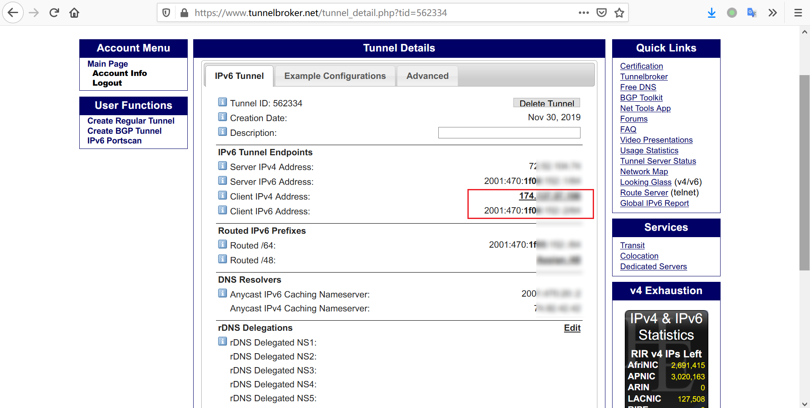
Task: Open the Looking Glass link
Action: pos(645,182)
